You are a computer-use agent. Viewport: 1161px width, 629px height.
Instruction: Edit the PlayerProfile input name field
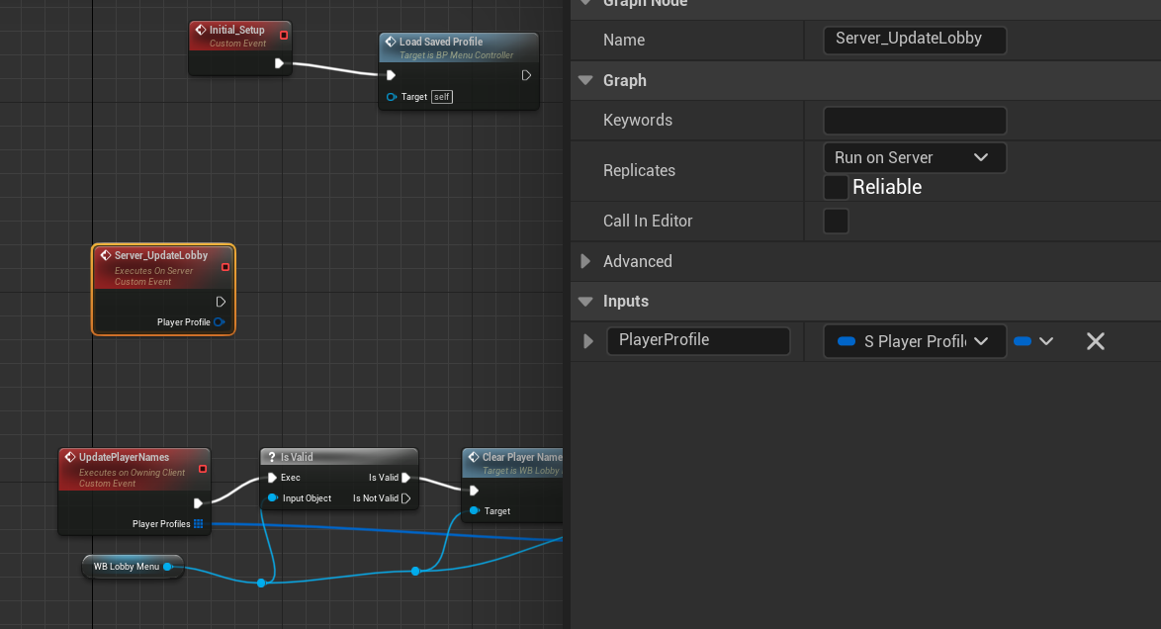coord(698,341)
